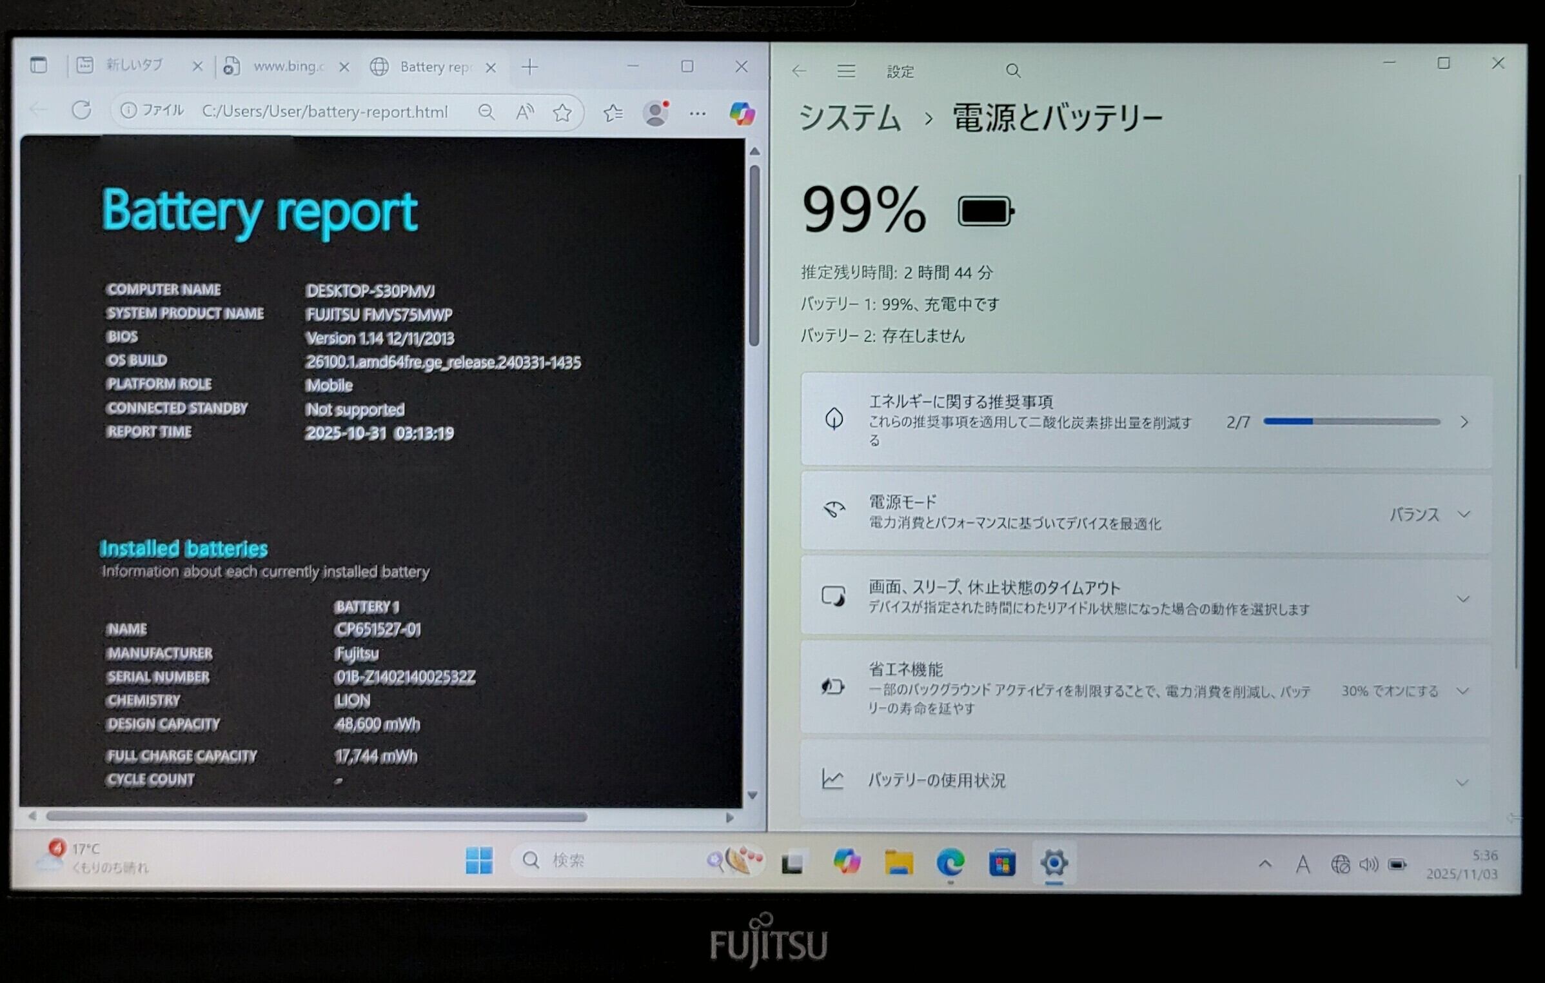Add page to favorites star icon
Screen dimensions: 1545x983
562,114
